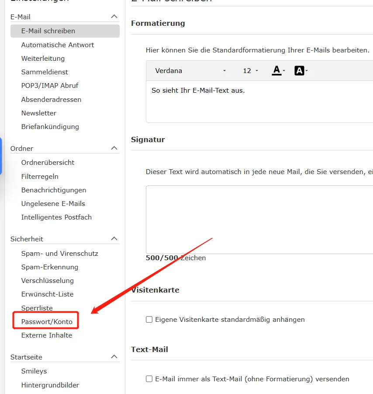Viewport: 373px width, 394px height.
Task: Collapse the Ordner settings section
Action: 114,148
